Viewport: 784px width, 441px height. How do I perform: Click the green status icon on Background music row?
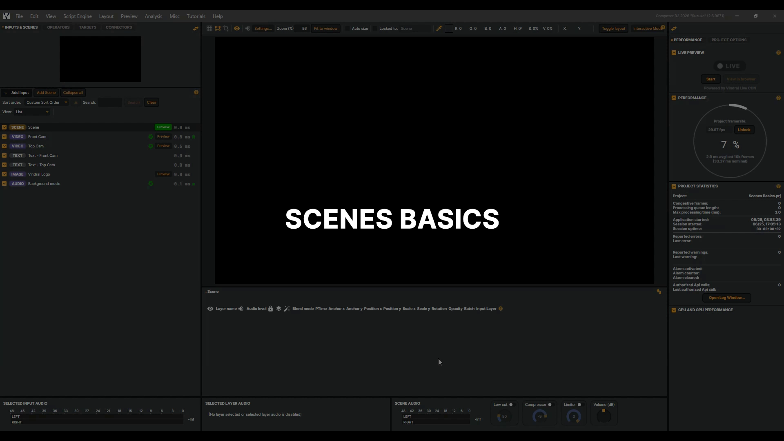point(151,184)
